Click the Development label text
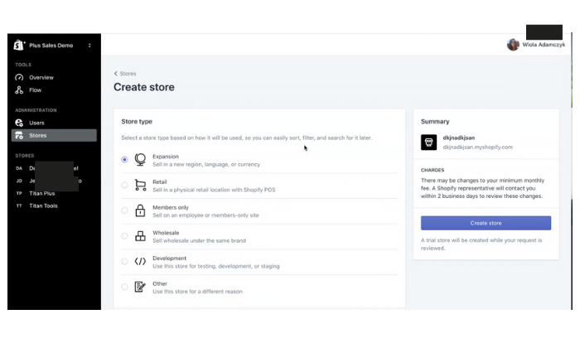Screen dimensions: 580x348 point(169,259)
